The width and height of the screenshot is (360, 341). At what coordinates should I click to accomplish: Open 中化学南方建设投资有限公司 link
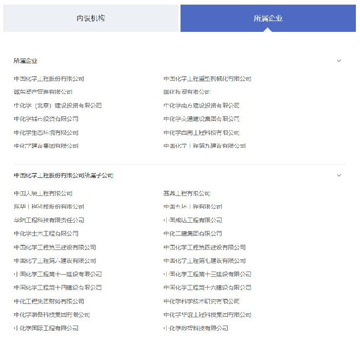click(x=202, y=105)
